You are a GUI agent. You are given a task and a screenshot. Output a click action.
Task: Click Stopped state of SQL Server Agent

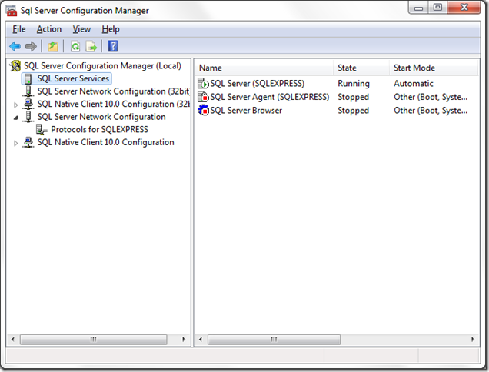354,97
